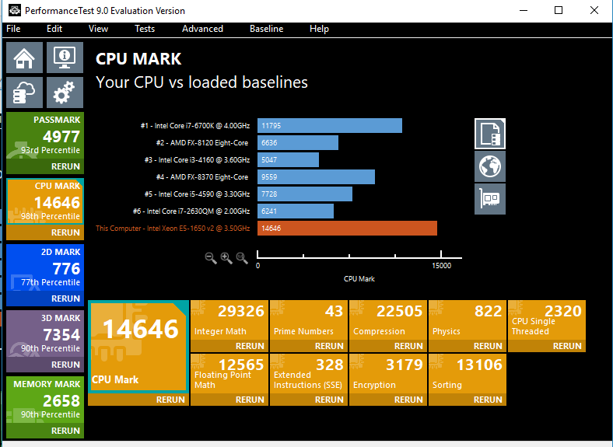The height and width of the screenshot is (447, 613).
Task: Rerun the Memory Mark test
Action: (x=45, y=431)
